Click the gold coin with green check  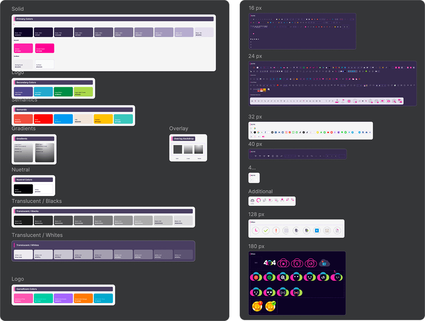[x=270, y=306]
